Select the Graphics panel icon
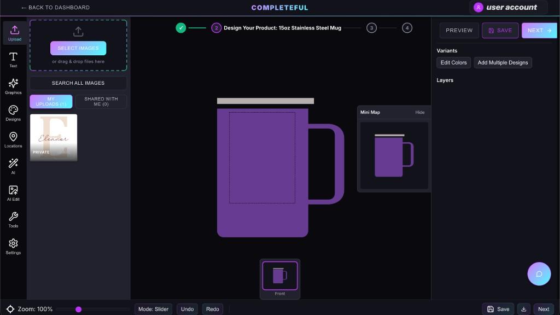Screen dimensions: 560x315 (x=13, y=86)
